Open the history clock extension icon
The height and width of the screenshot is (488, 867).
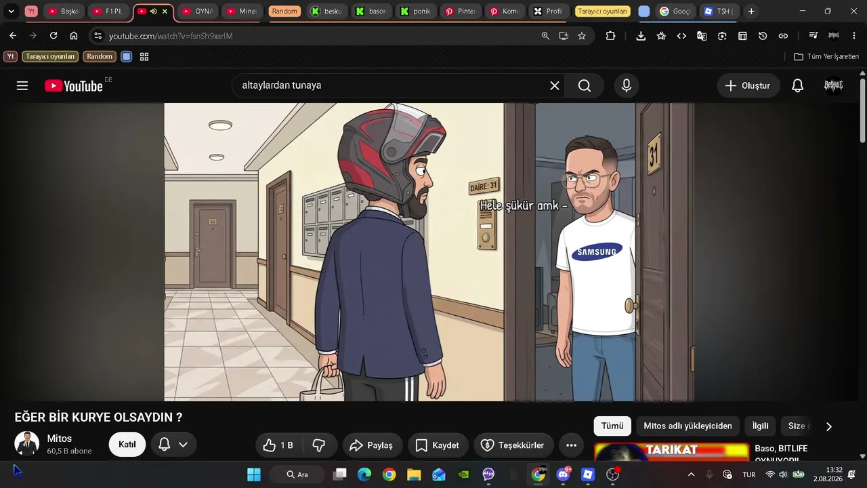pyautogui.click(x=763, y=36)
